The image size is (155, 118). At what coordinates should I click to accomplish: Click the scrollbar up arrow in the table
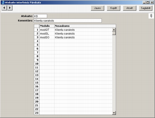point(114,30)
